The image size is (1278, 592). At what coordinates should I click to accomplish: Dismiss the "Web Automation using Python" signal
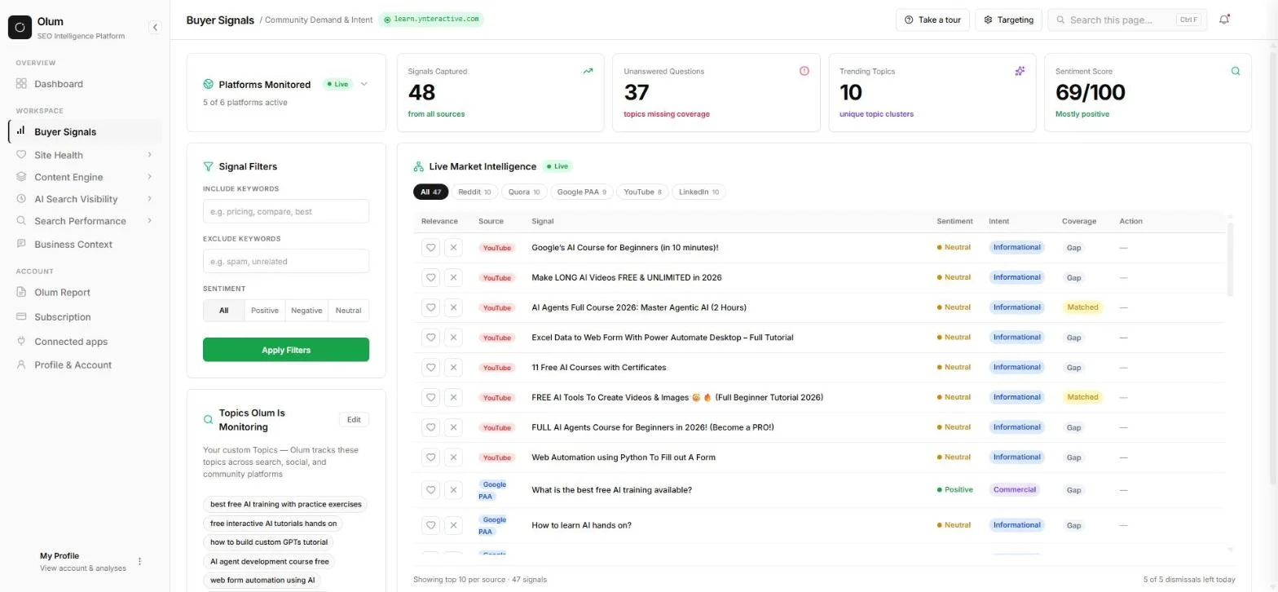tap(454, 457)
